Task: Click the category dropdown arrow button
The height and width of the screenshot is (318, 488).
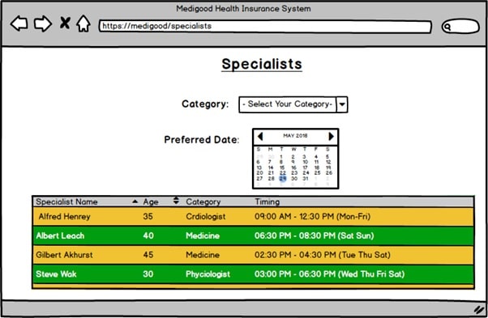Action: click(x=342, y=104)
